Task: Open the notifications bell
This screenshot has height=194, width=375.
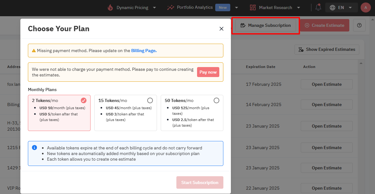Action: tap(318, 7)
